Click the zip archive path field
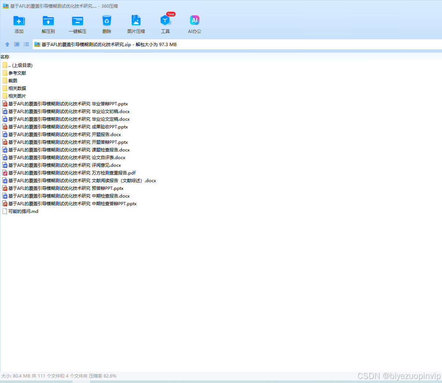 (x=237, y=45)
